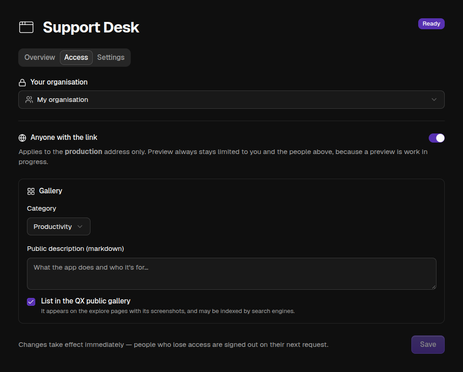Click the resize handle of the description box
463x372 pixels.
point(433,287)
